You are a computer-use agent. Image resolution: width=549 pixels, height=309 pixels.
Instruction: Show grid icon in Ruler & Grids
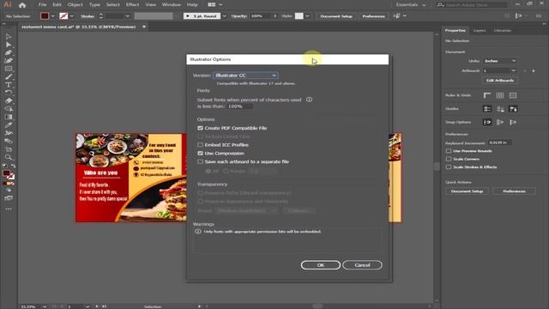pyautogui.click(x=500, y=95)
